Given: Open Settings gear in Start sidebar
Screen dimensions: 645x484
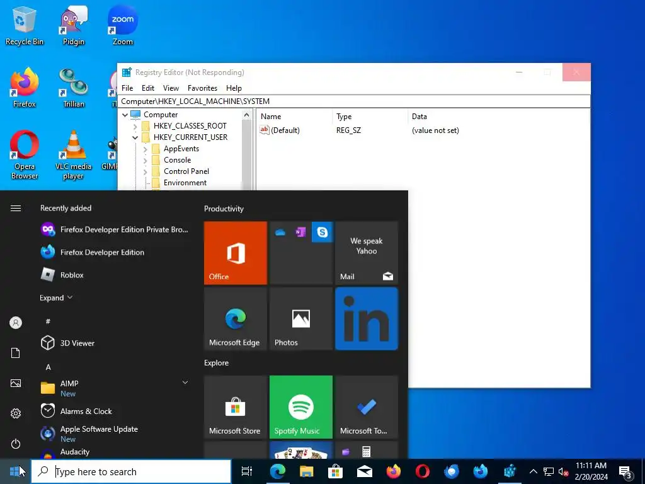Looking at the screenshot, I should 16,413.
